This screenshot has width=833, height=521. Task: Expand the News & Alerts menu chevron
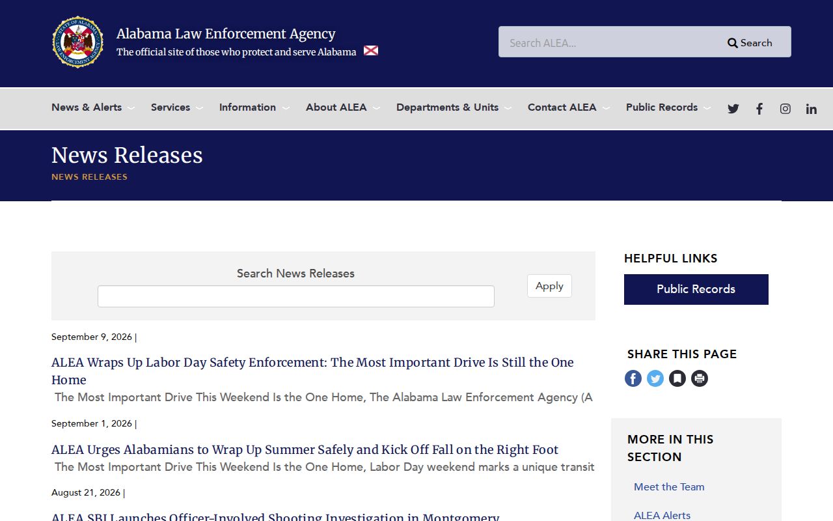click(x=131, y=108)
